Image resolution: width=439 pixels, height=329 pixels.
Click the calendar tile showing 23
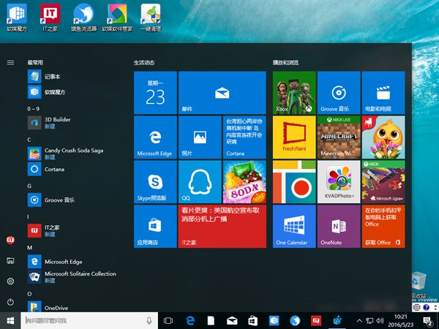pyautogui.click(x=155, y=93)
